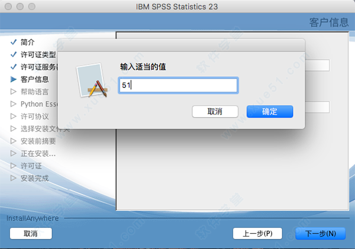Close the IBM SPSS Statistics 23 installer window

click(x=8, y=6)
